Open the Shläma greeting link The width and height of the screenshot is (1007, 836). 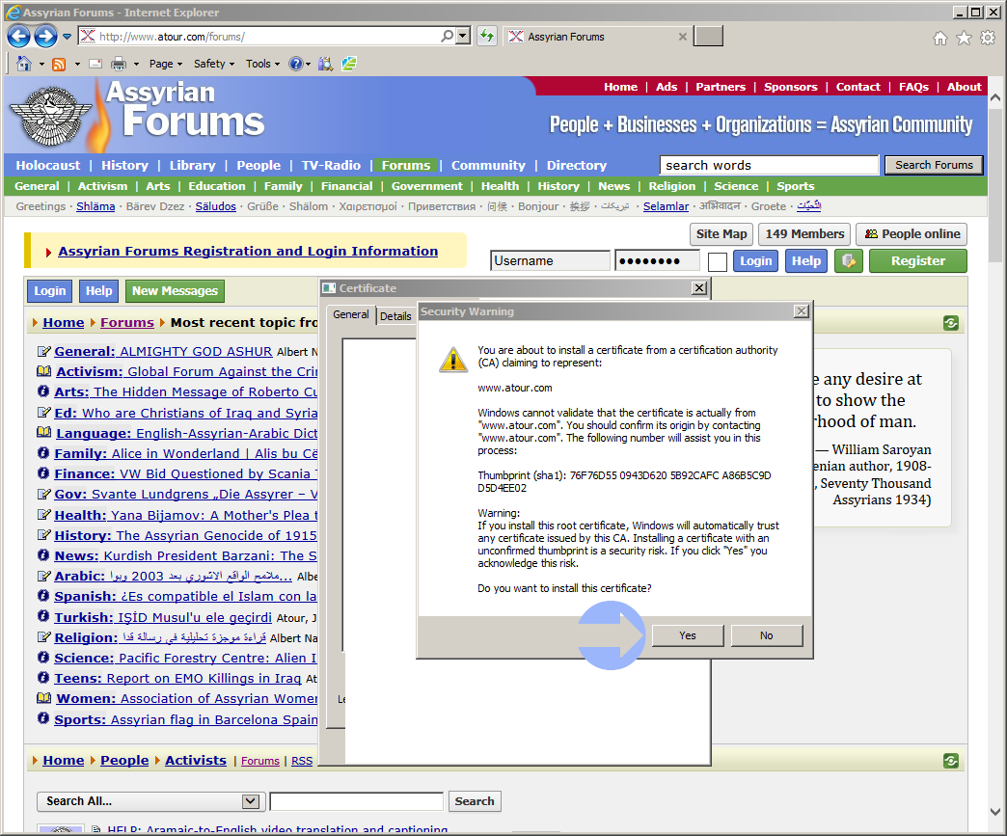coord(95,206)
